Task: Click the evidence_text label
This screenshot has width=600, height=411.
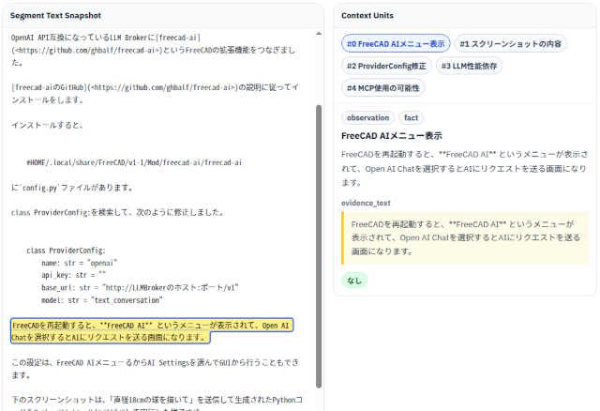Action: 366,203
